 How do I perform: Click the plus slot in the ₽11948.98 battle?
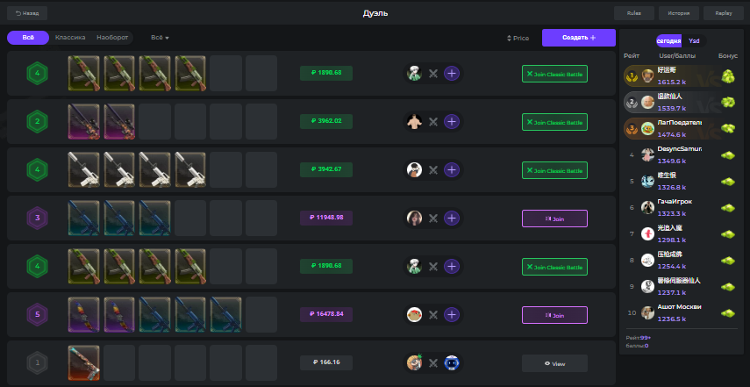[x=452, y=219]
